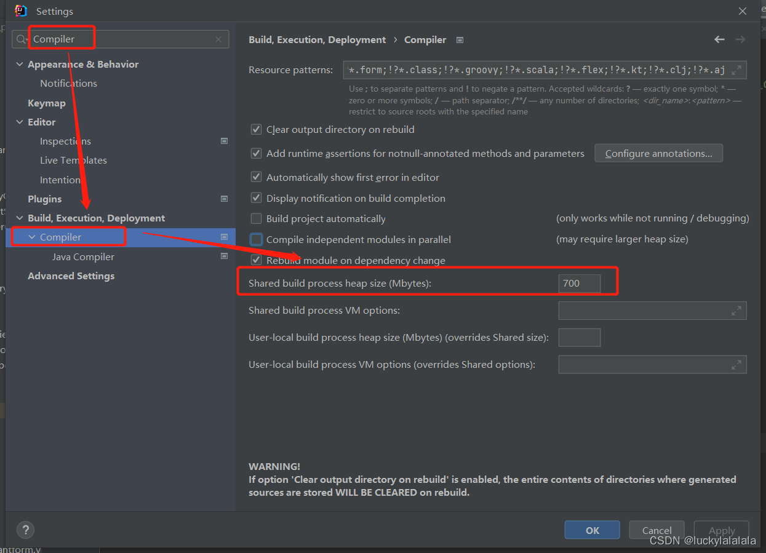Collapse the Editor tree node
Viewport: 766px width, 553px height.
tap(20, 122)
